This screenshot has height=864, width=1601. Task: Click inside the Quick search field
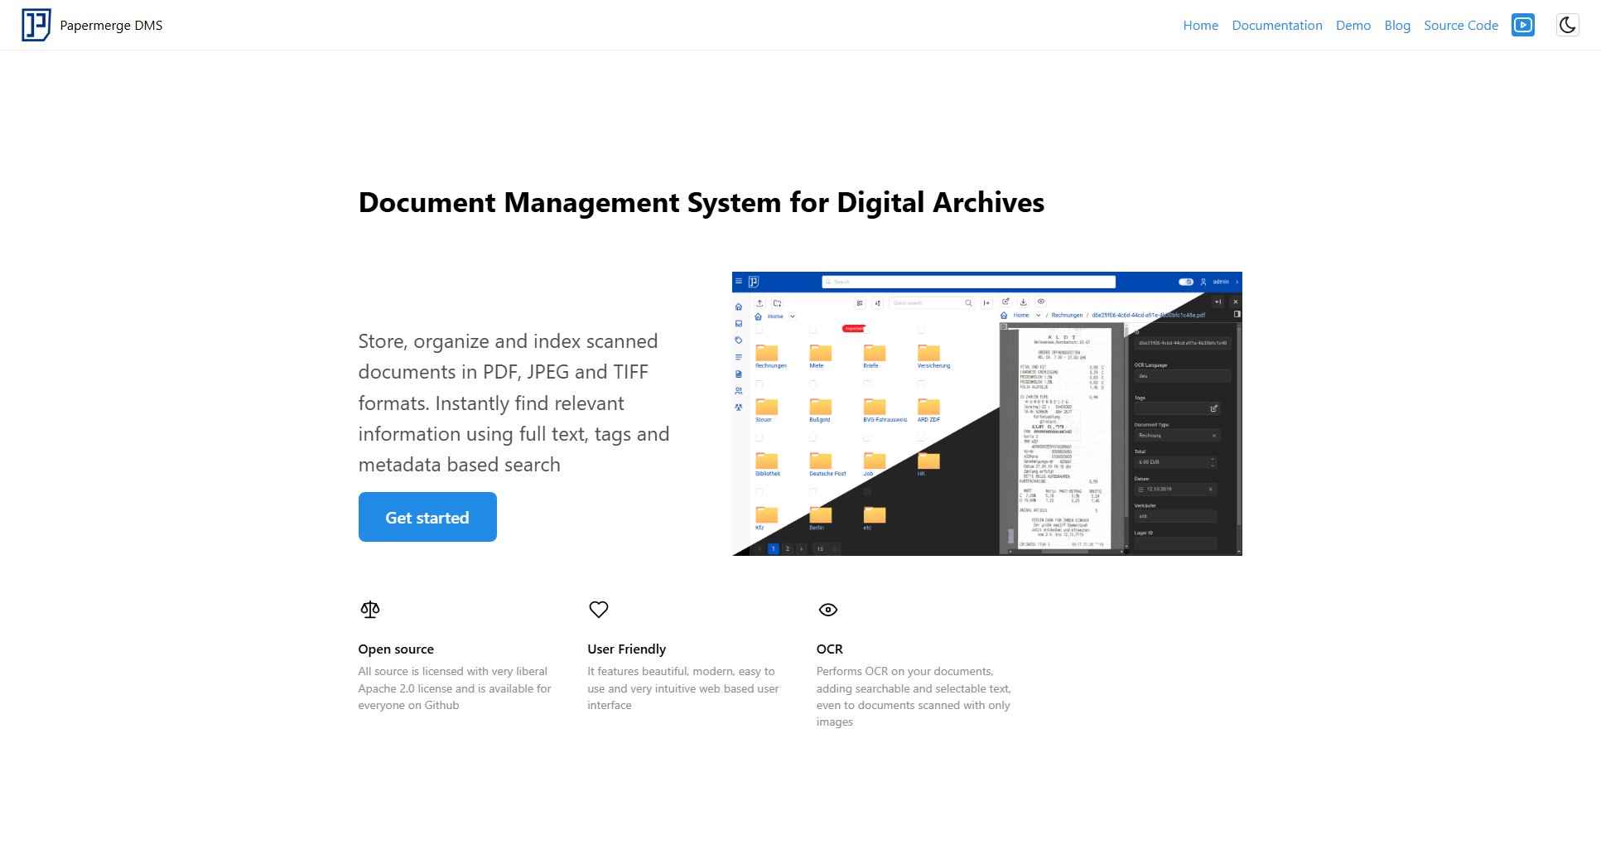coord(928,303)
